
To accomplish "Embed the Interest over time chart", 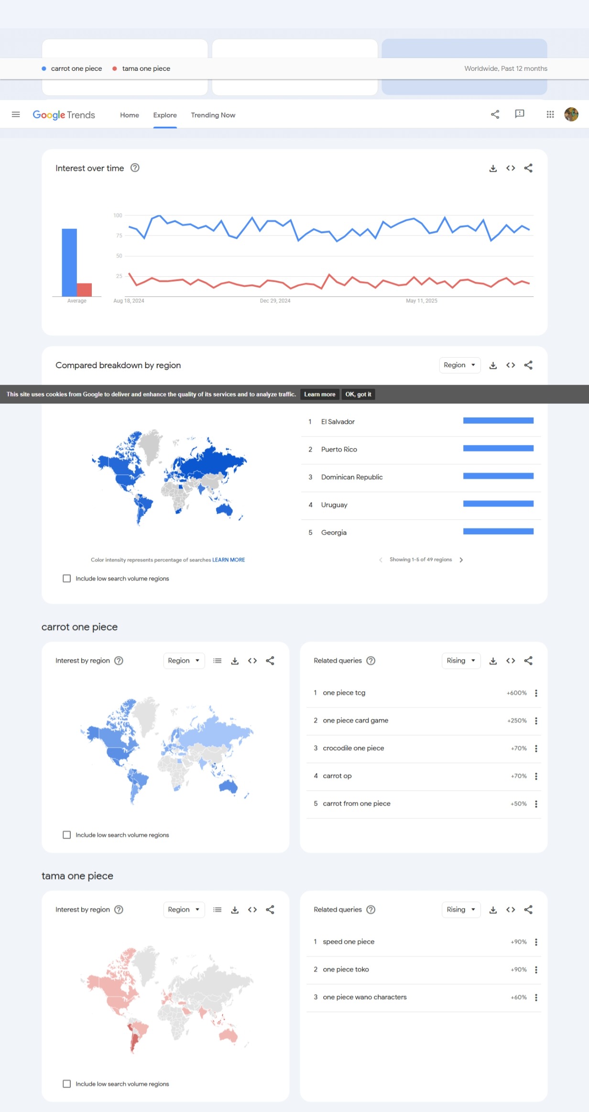I will click(511, 168).
